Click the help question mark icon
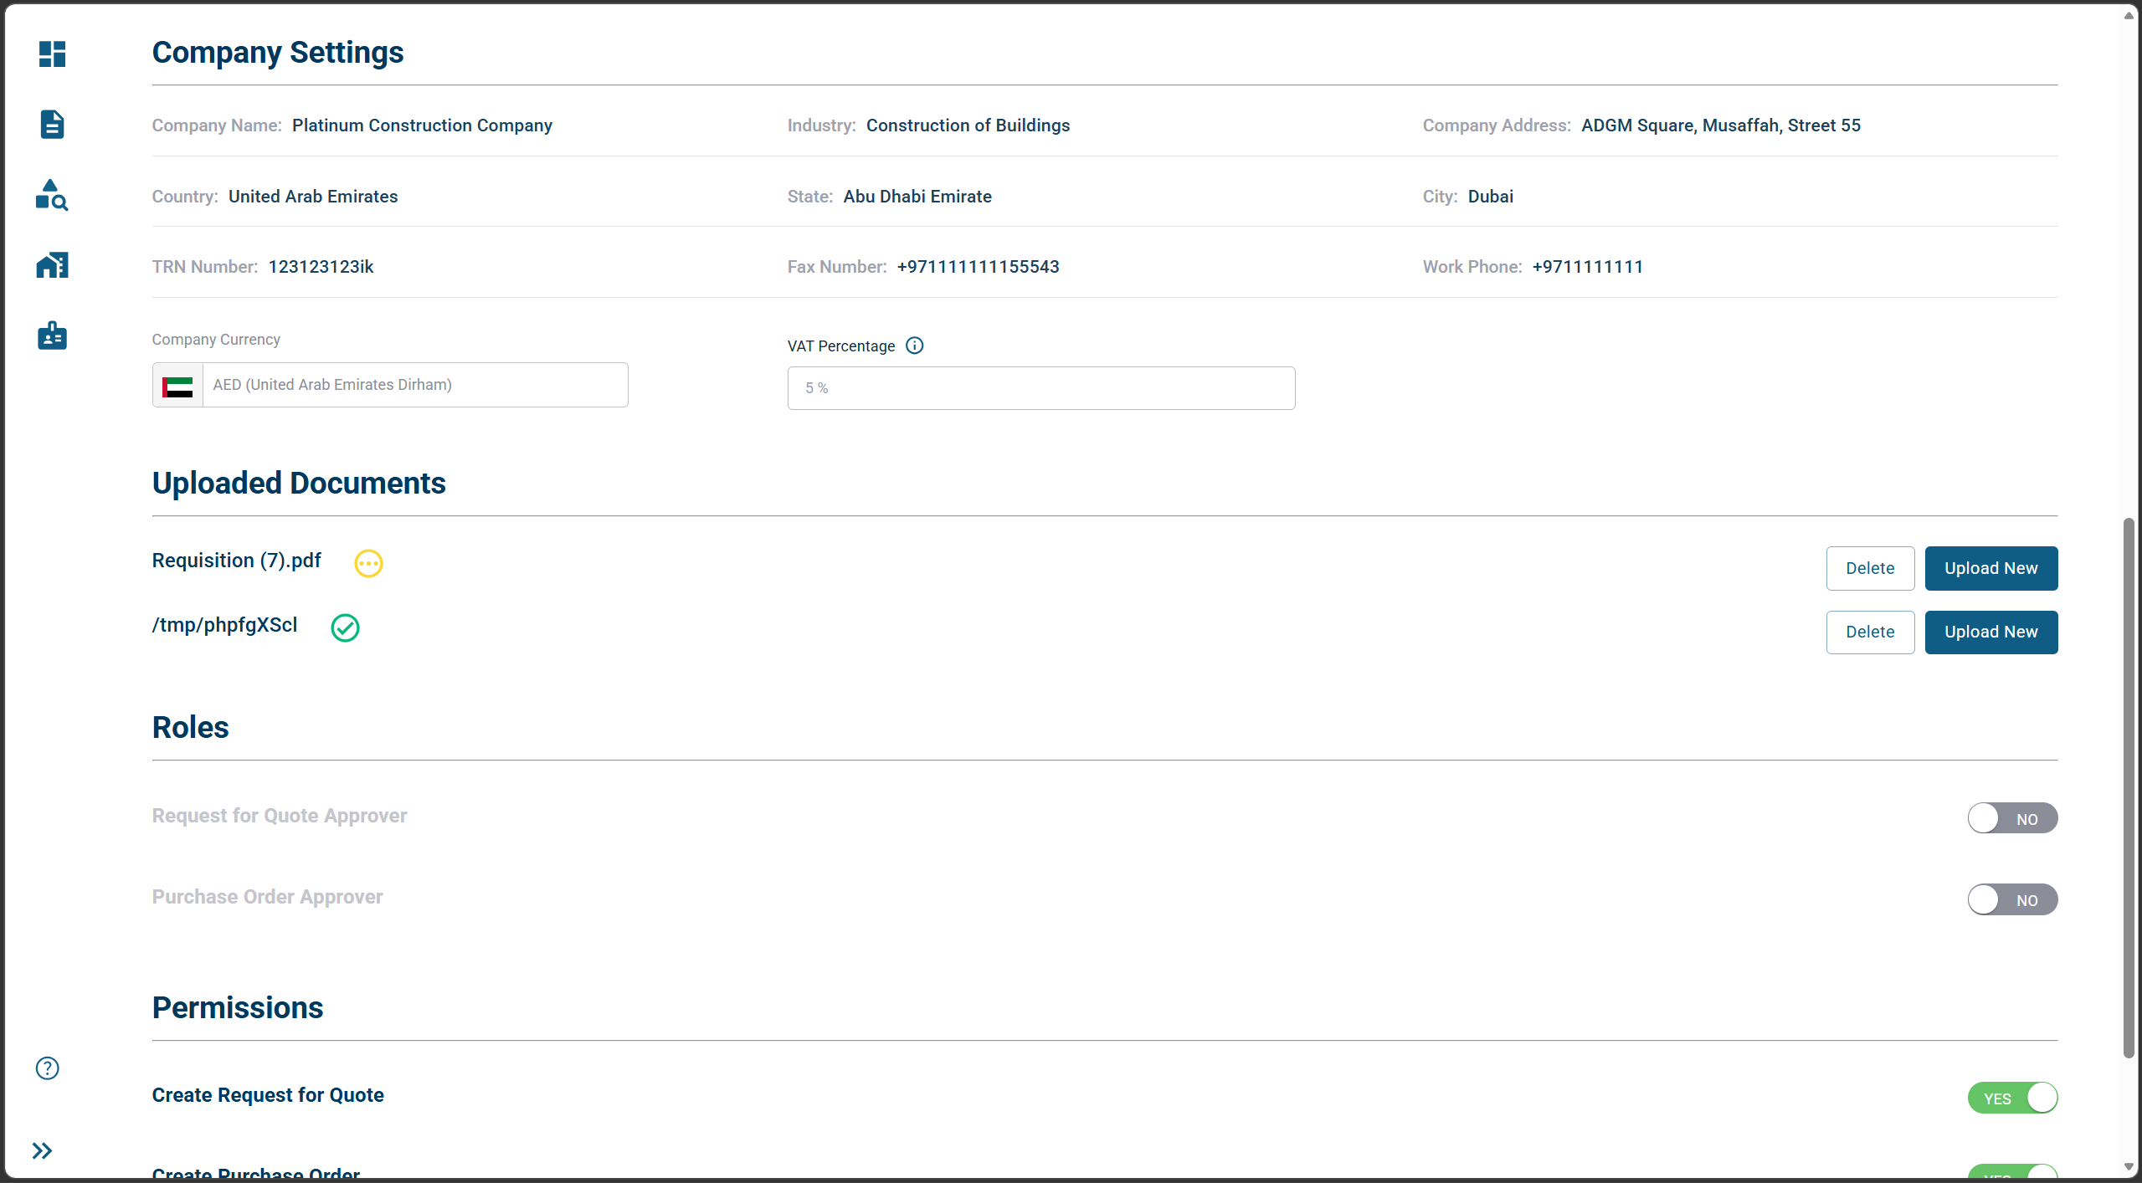 (47, 1068)
